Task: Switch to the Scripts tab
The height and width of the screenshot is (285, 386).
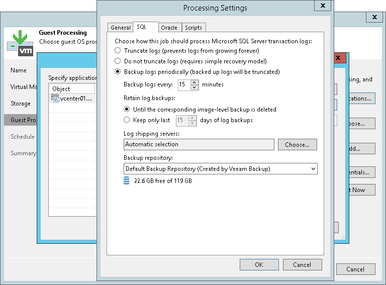Action: coord(194,28)
